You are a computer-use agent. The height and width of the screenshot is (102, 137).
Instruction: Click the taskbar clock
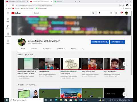(x=124, y=100)
